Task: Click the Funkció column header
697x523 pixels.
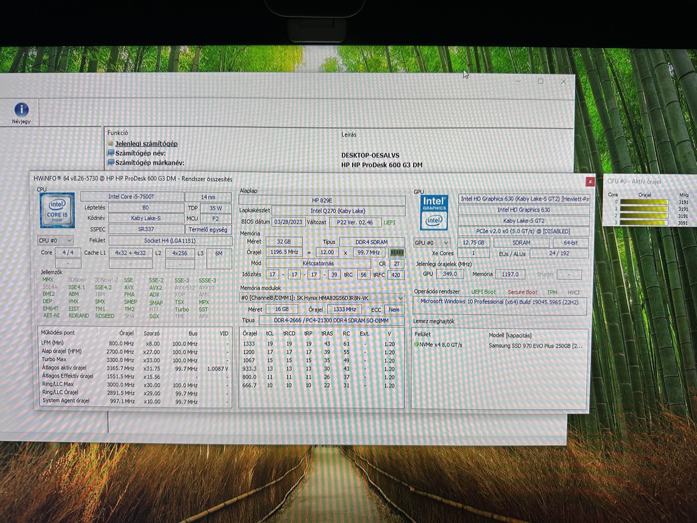Action: 118,133
